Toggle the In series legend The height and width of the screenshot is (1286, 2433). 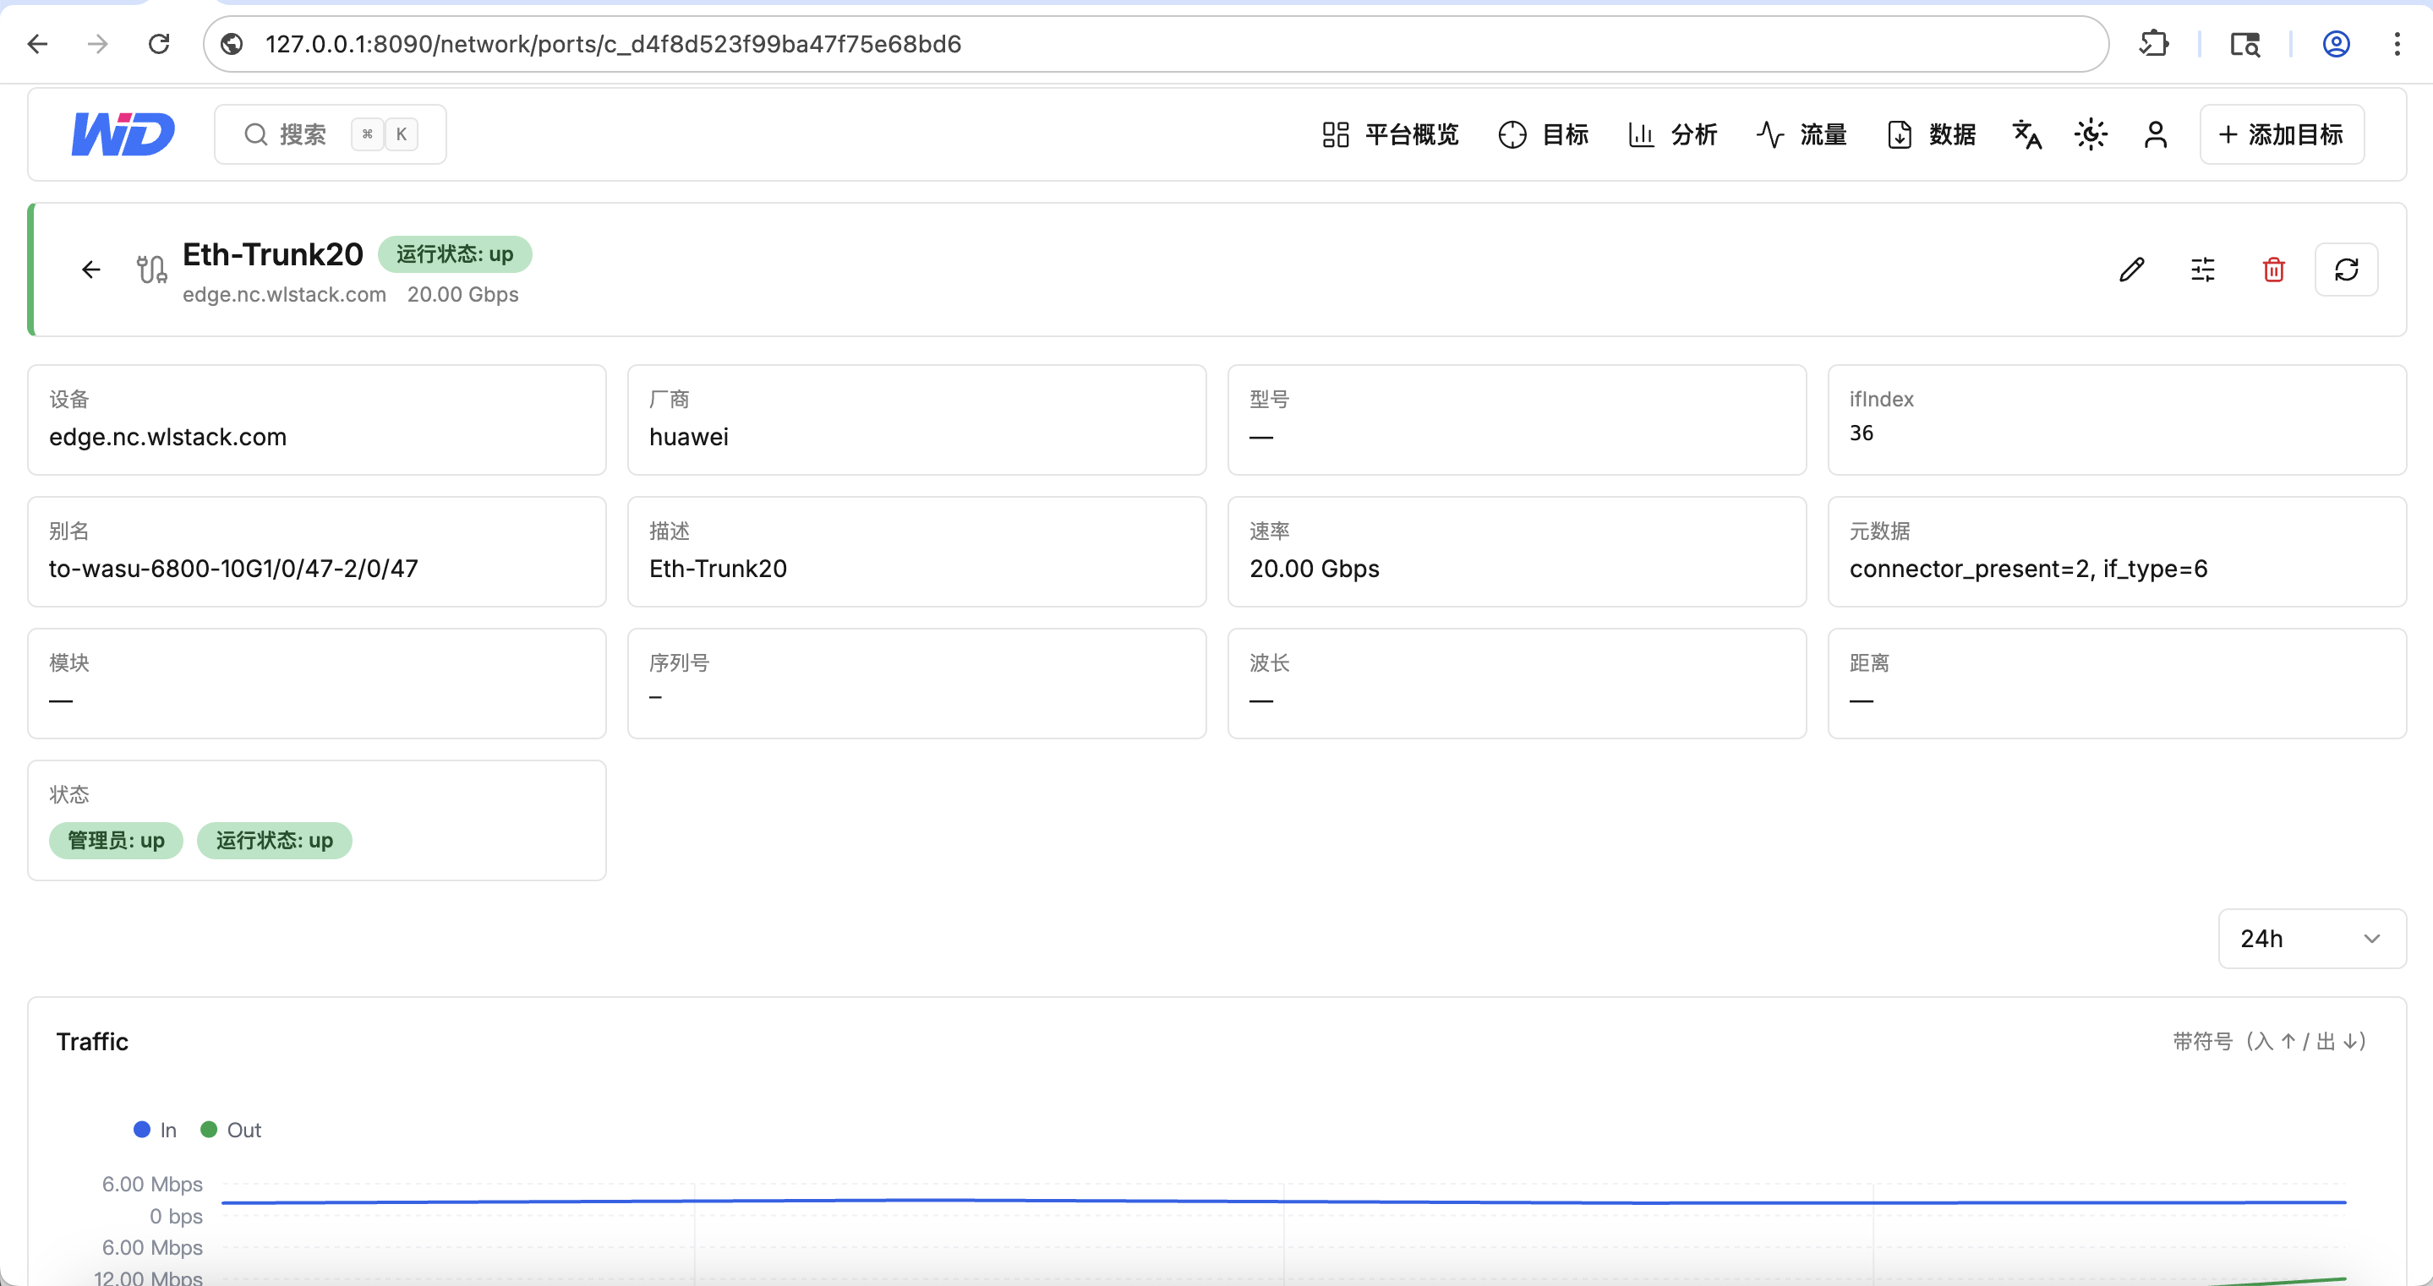coord(156,1131)
